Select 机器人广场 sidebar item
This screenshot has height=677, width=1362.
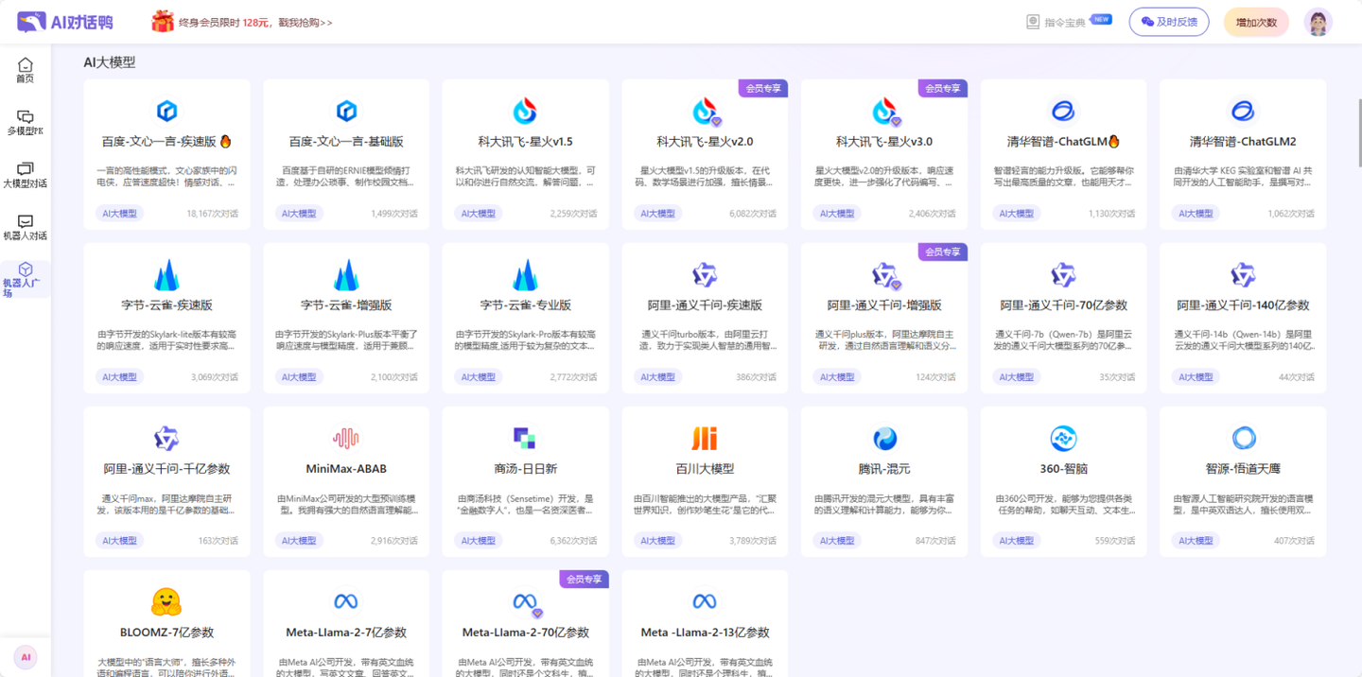tap(26, 280)
